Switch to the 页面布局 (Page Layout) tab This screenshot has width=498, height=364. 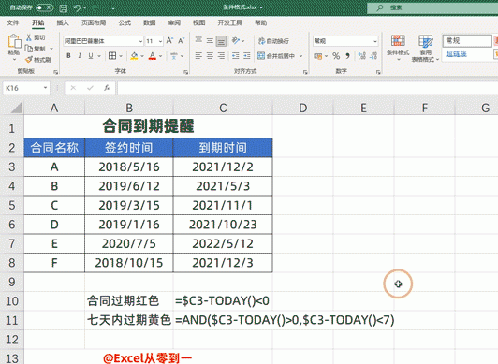point(94,22)
